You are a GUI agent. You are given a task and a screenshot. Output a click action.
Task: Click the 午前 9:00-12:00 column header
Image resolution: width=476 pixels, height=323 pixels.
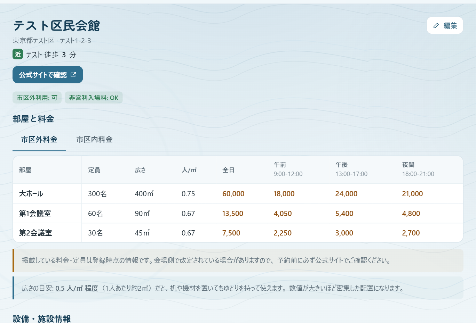point(288,169)
